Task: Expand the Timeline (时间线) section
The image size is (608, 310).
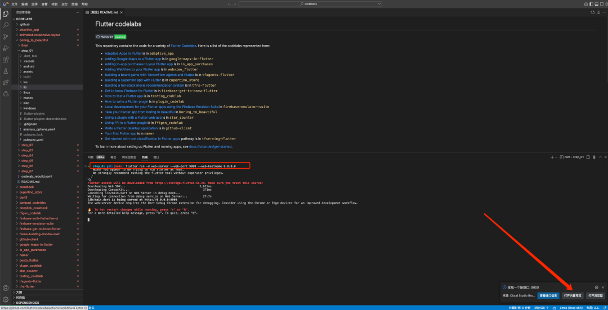Action: [x=47, y=297]
